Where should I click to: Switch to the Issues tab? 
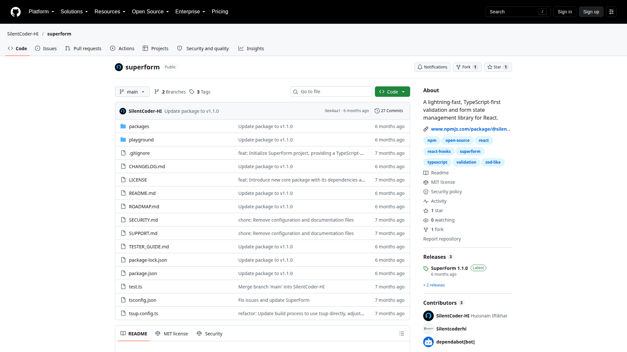(46, 49)
